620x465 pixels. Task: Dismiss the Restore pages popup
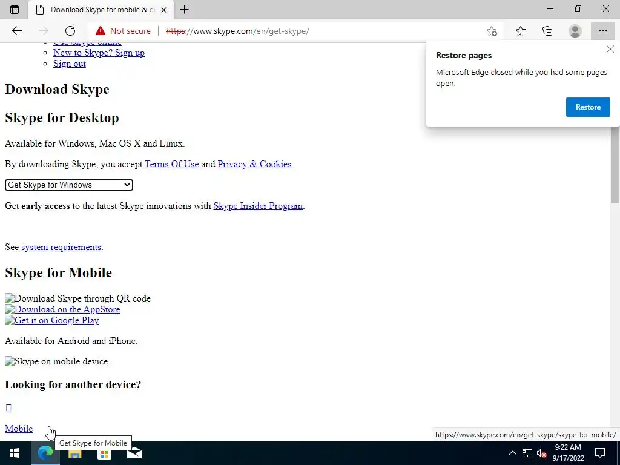(x=610, y=49)
